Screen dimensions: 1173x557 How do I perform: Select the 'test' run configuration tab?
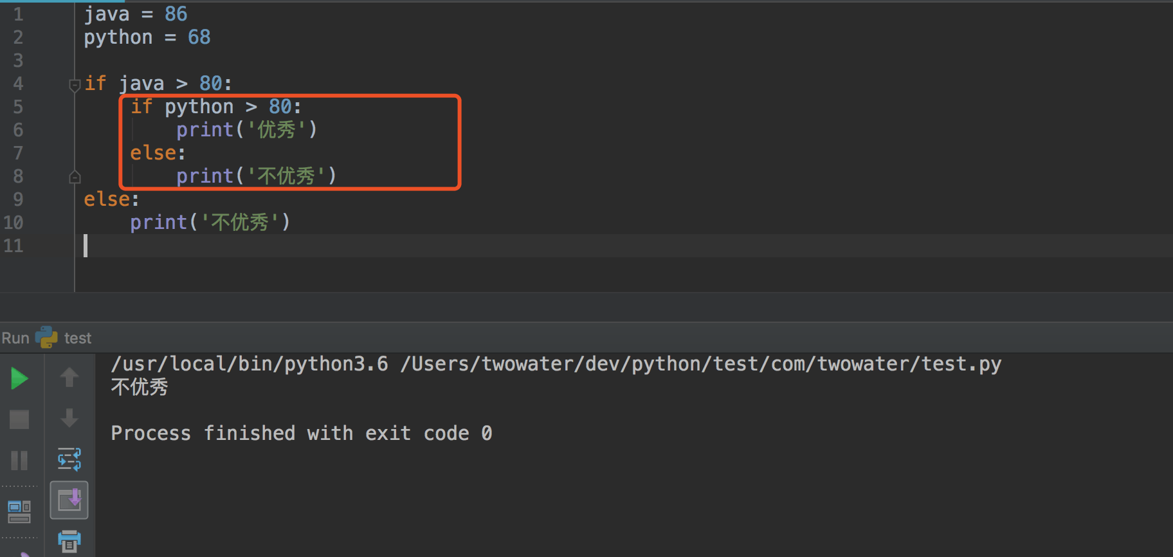coord(77,338)
